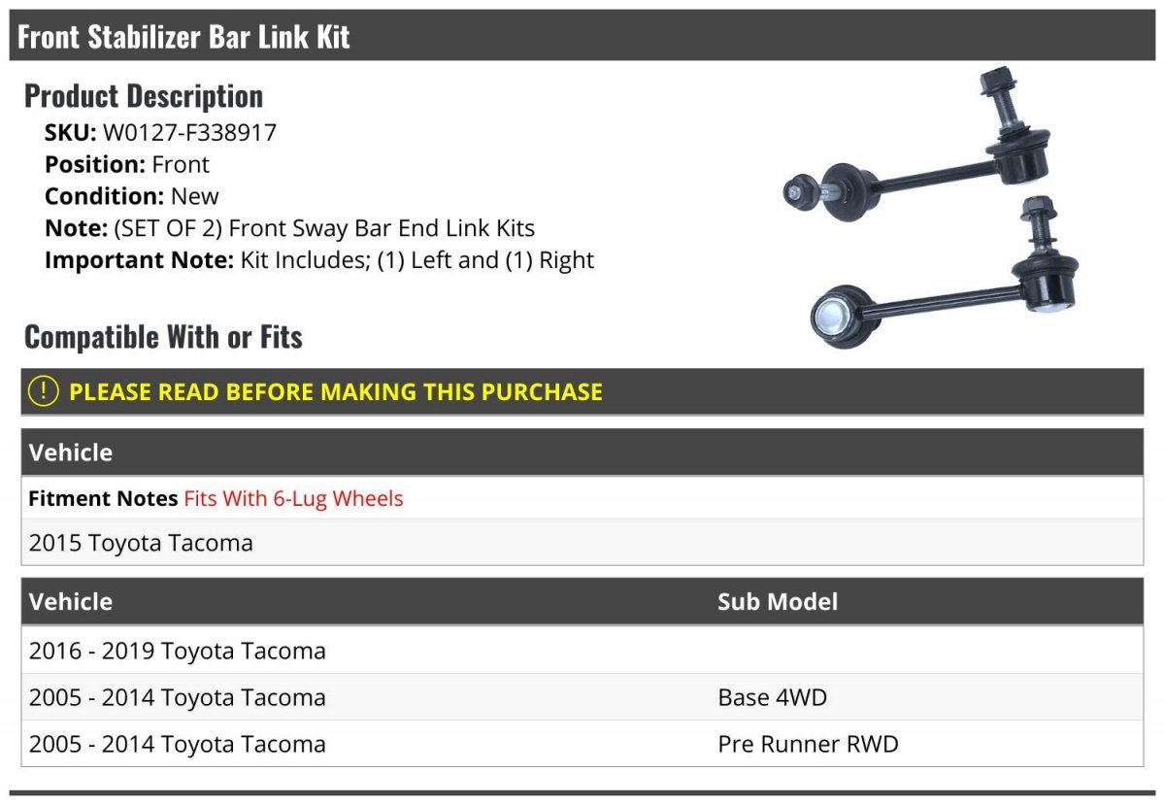Click the first Vehicle table header

[x=70, y=453]
